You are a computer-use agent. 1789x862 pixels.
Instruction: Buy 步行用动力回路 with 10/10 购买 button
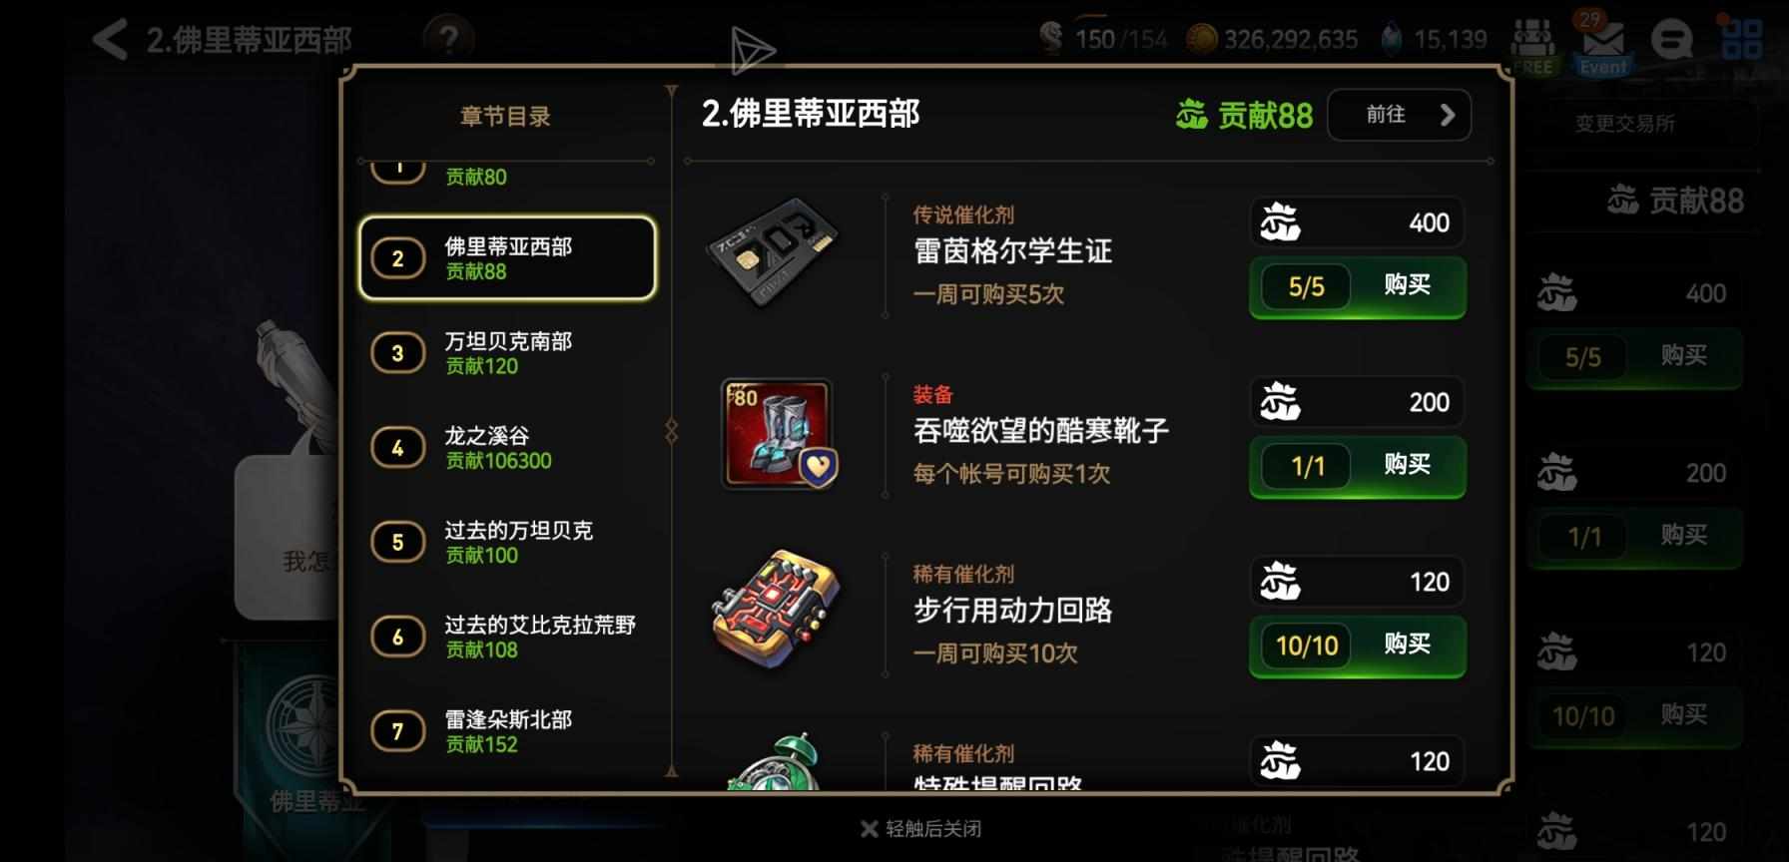click(1358, 646)
